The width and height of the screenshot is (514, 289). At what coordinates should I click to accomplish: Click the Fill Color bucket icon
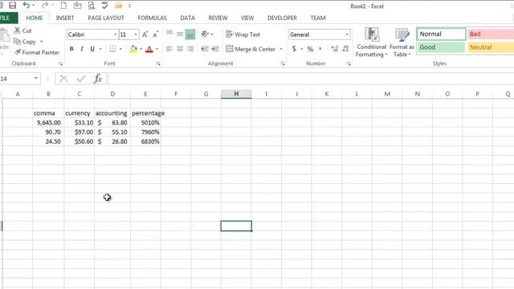pyautogui.click(x=133, y=49)
